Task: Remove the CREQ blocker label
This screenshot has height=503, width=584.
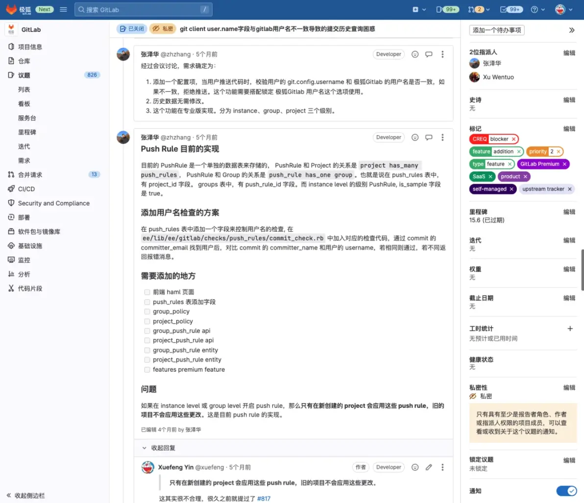Action: (513, 139)
